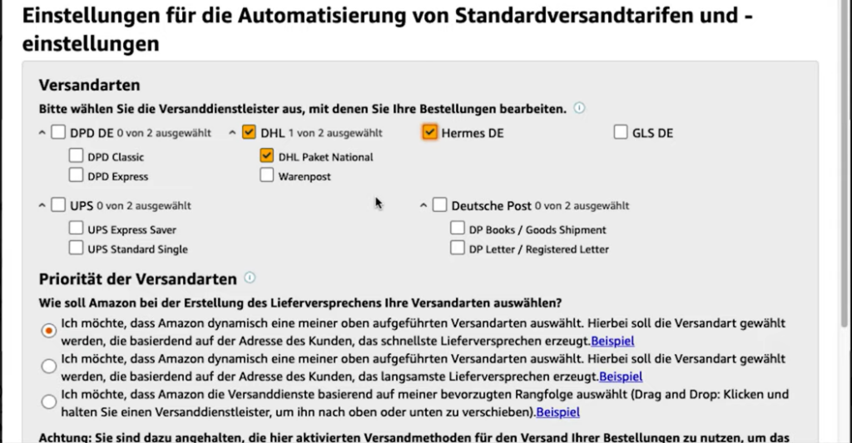The height and width of the screenshot is (443, 852).
Task: Click the 'GLS DE' label
Action: tap(652, 133)
